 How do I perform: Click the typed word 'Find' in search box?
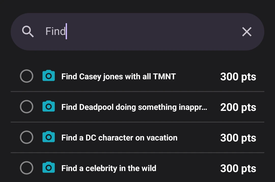pos(56,31)
